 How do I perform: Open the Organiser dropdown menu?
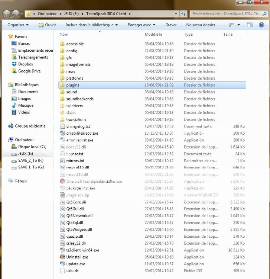coord(18,25)
